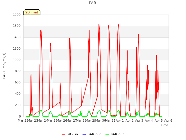Image resolution: width=186 pixels, height=140 pixels.
Task: Click the green PAR_out legend swatch
Action: [107, 135]
